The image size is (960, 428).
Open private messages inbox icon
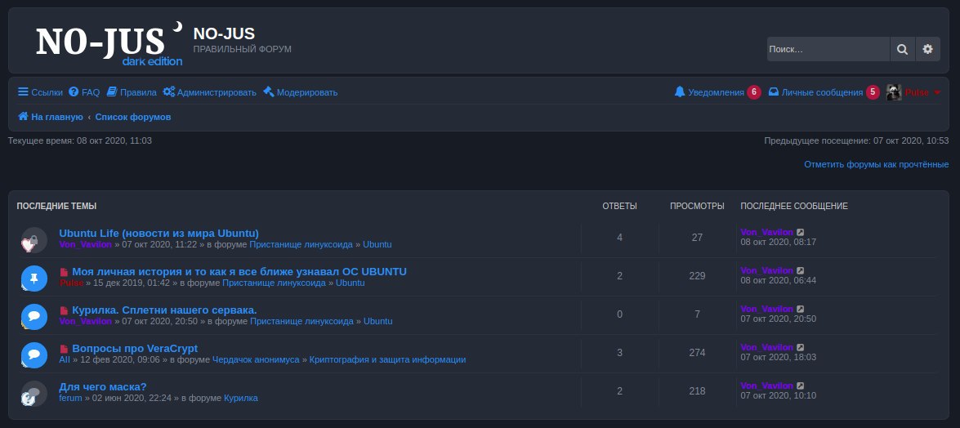773,92
